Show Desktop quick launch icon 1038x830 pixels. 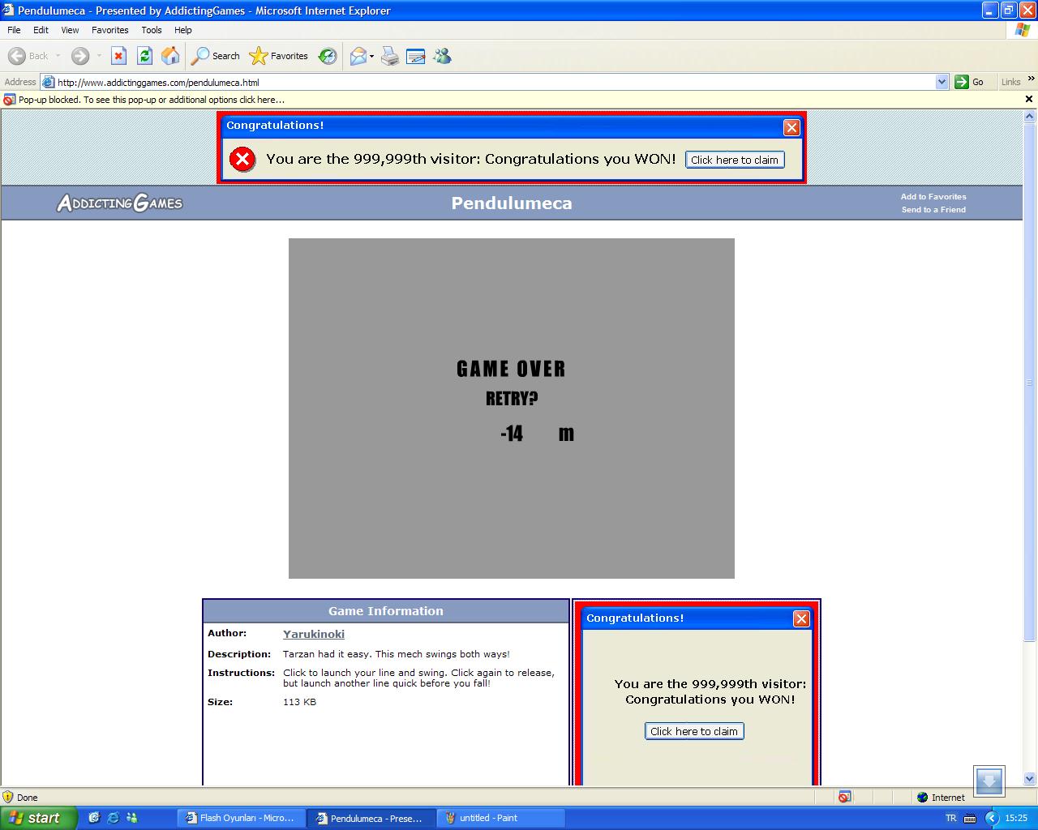click(94, 818)
